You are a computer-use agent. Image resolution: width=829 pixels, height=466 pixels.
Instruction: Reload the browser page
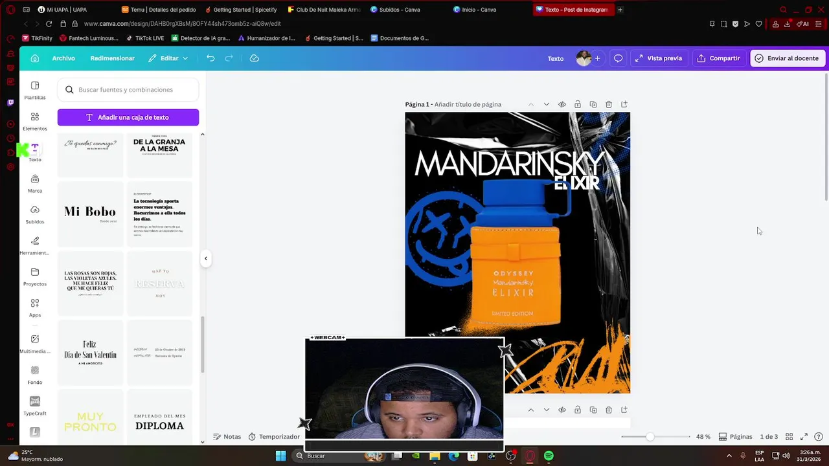pos(49,24)
